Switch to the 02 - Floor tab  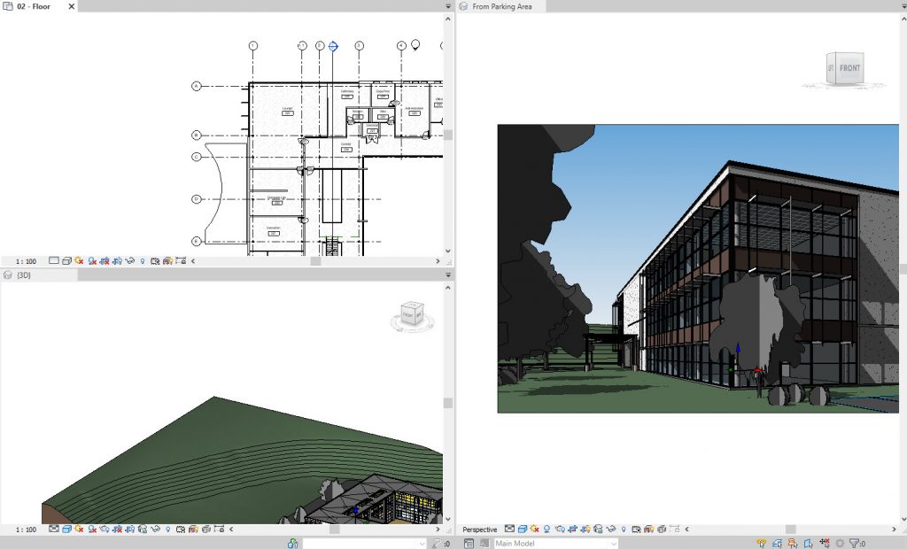pyautogui.click(x=34, y=6)
